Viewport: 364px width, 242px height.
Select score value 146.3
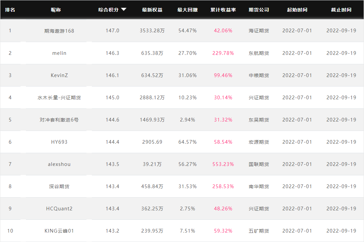tap(112, 53)
